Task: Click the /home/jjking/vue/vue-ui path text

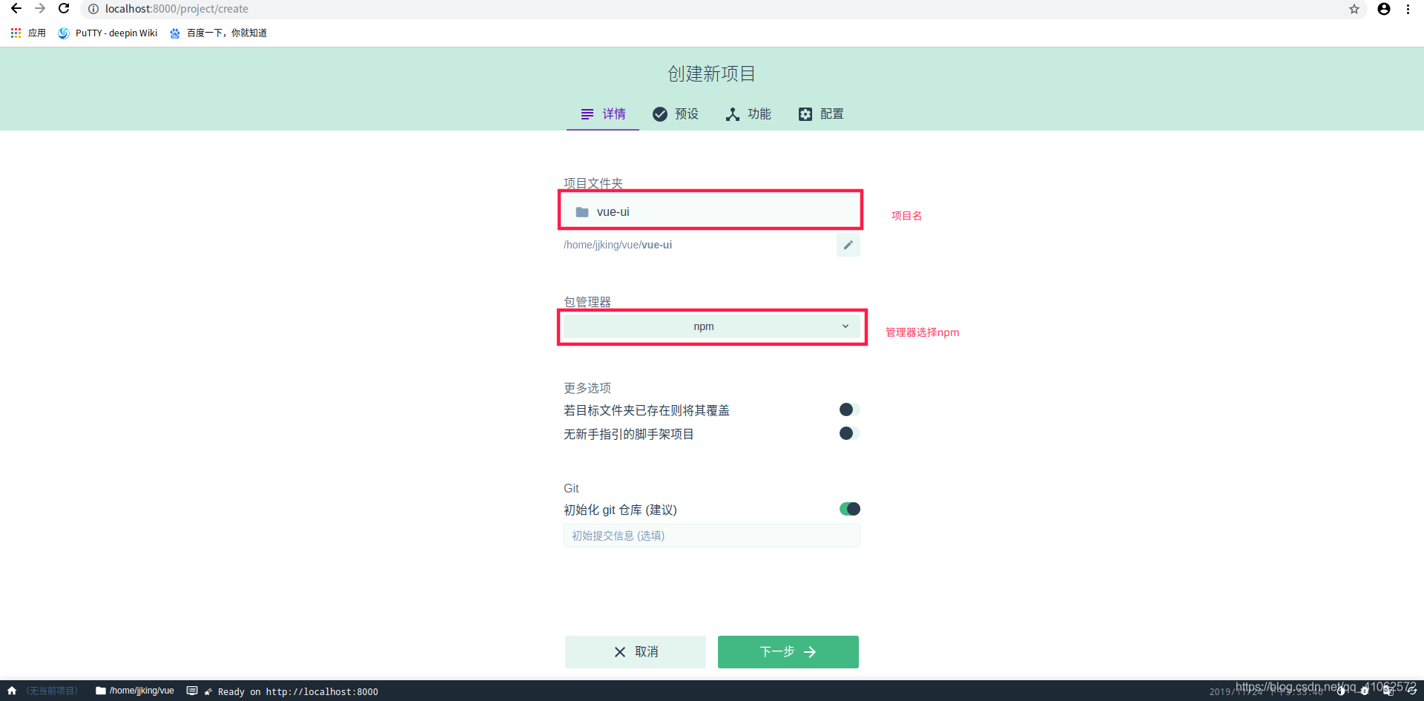Action: 618,245
